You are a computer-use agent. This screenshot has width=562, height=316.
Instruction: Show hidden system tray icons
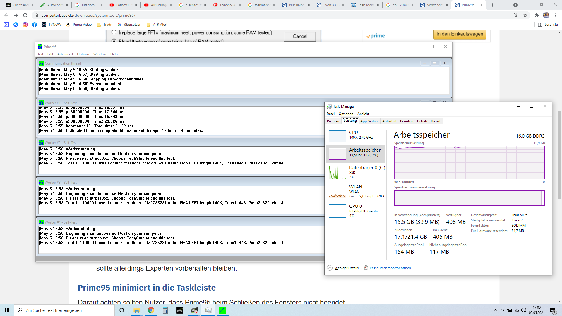pos(495,310)
